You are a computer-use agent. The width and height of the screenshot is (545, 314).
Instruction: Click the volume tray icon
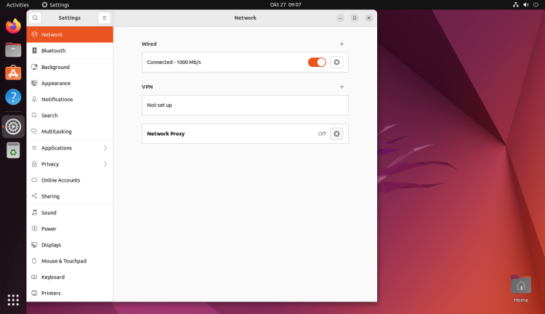(526, 4)
